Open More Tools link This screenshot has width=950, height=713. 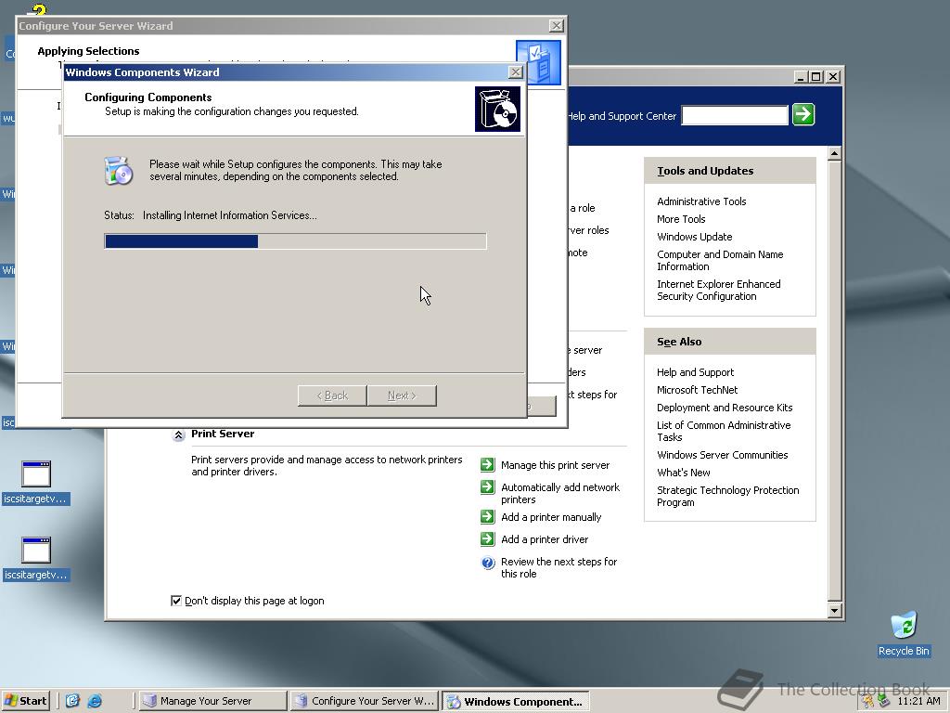pyautogui.click(x=681, y=219)
